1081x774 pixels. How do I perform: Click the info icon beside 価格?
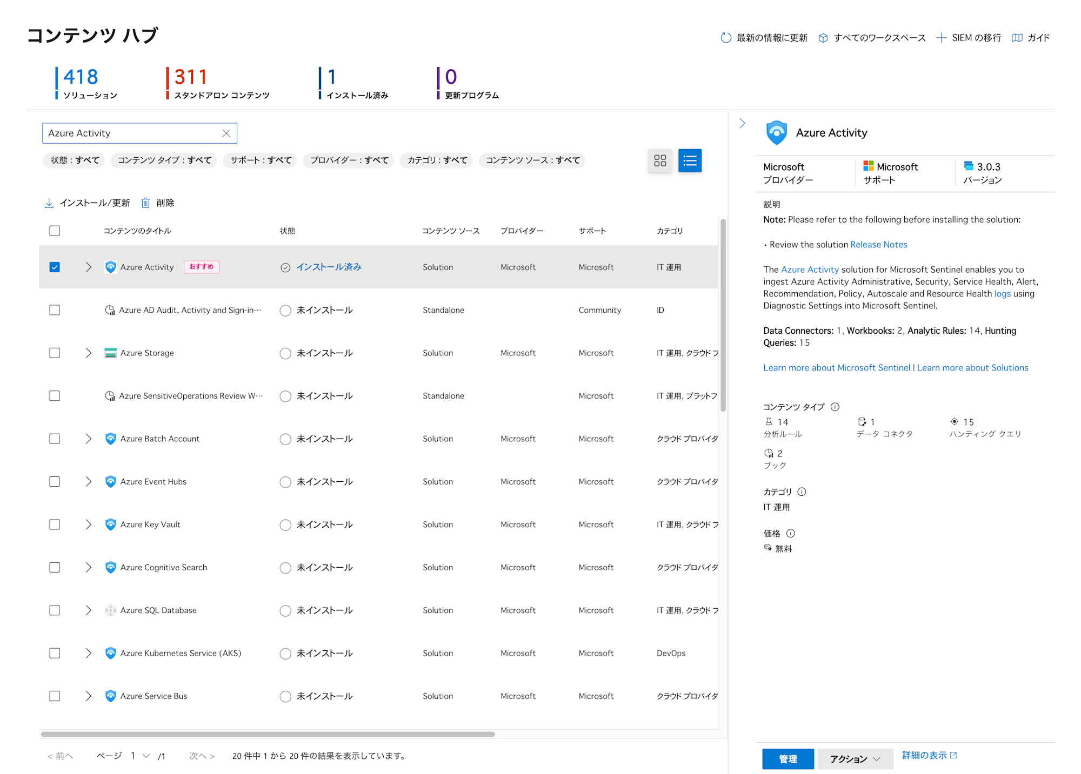pos(790,533)
